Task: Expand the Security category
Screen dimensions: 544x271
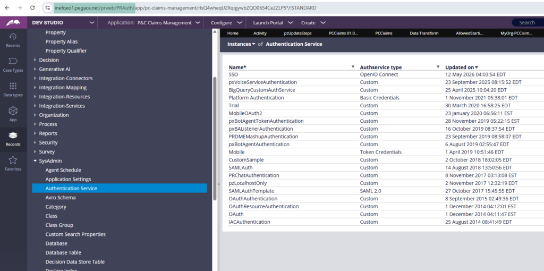Action: [35, 142]
